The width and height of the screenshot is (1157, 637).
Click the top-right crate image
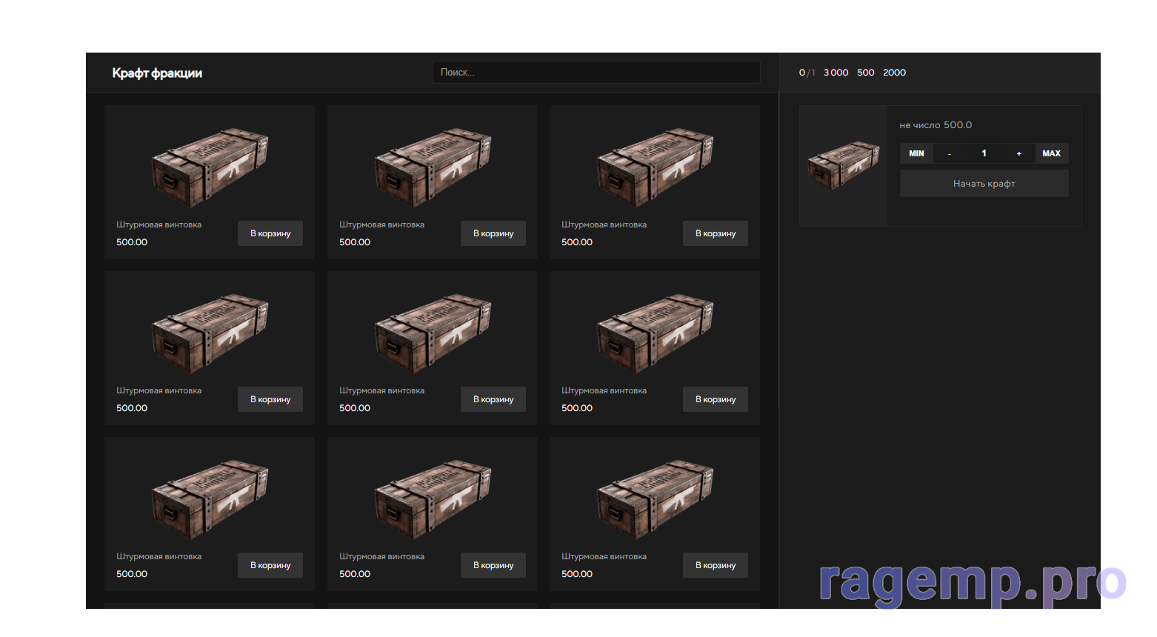pyautogui.click(x=655, y=166)
